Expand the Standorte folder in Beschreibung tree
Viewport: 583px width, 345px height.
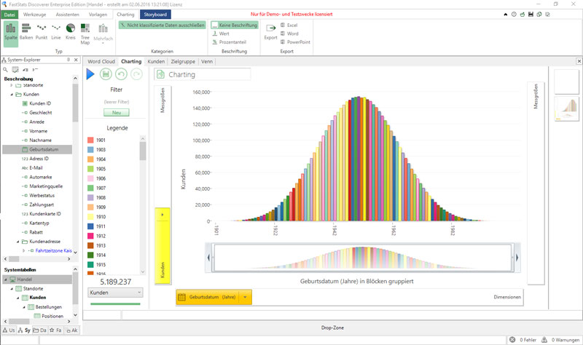[x=12, y=85]
